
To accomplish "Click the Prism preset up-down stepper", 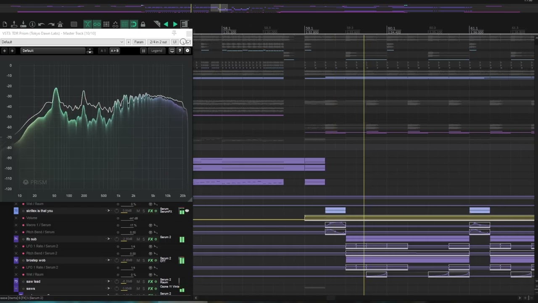I will tap(90, 51).
